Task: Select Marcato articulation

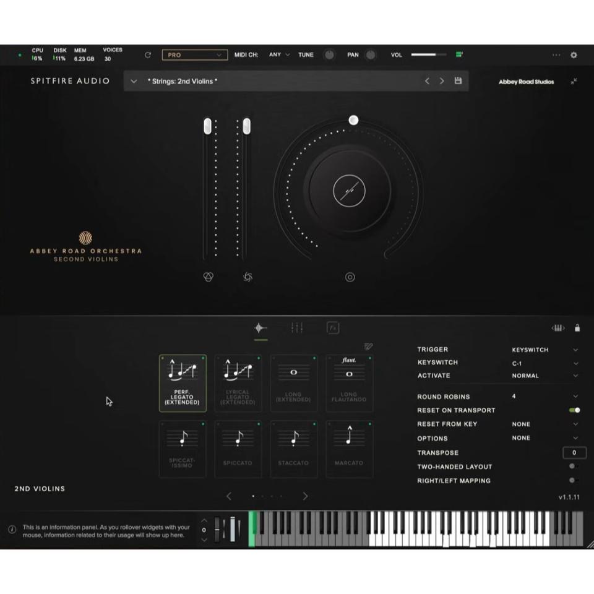Action: click(x=349, y=449)
